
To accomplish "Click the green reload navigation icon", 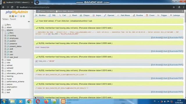I will click(x=24, y=16).
